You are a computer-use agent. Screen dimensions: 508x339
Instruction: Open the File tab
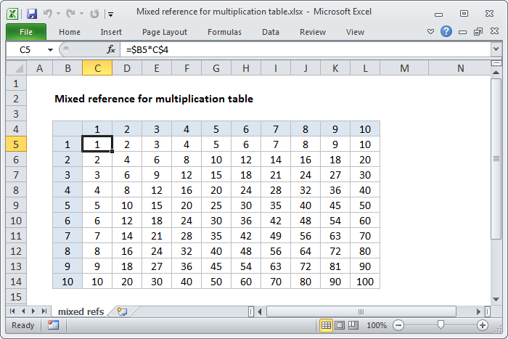26,32
